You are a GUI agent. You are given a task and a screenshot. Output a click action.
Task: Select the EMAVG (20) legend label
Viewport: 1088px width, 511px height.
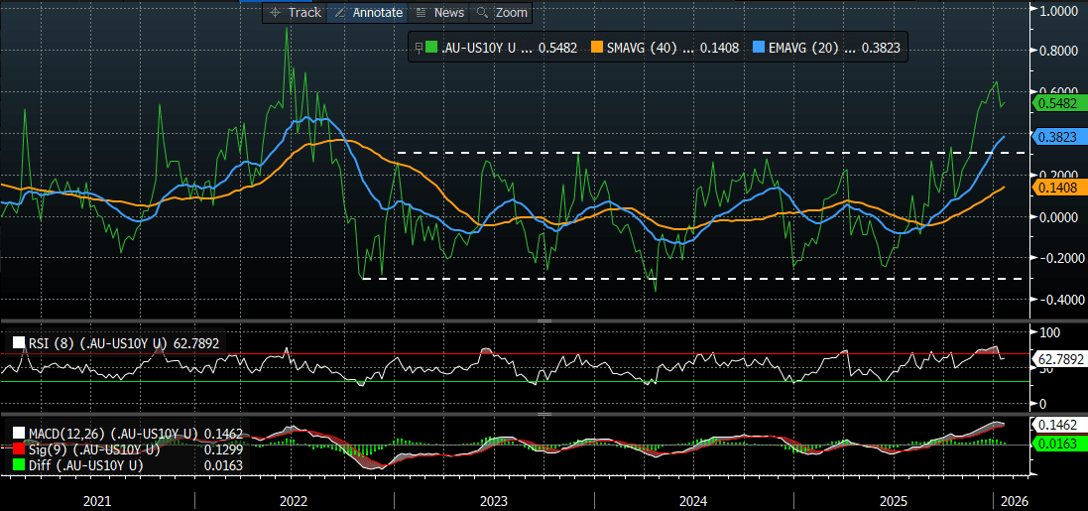pos(802,47)
